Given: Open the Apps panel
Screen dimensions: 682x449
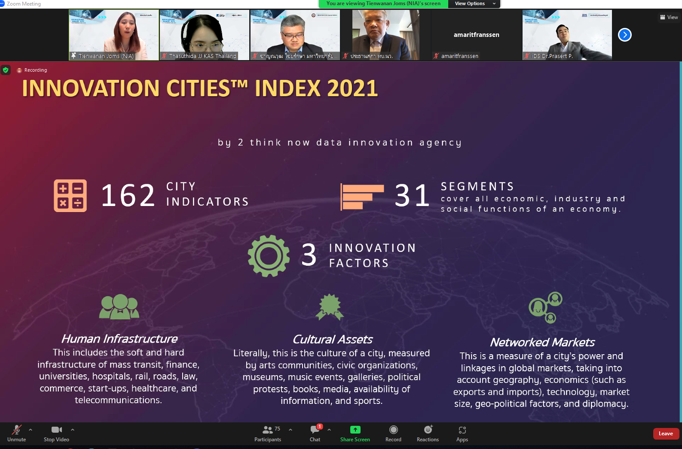Looking at the screenshot, I should [462, 433].
